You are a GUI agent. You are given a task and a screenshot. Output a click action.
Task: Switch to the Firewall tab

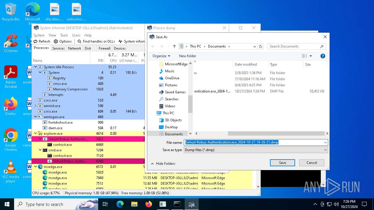coord(104,48)
